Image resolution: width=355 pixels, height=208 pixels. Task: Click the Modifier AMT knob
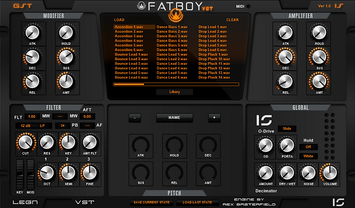tap(66, 81)
